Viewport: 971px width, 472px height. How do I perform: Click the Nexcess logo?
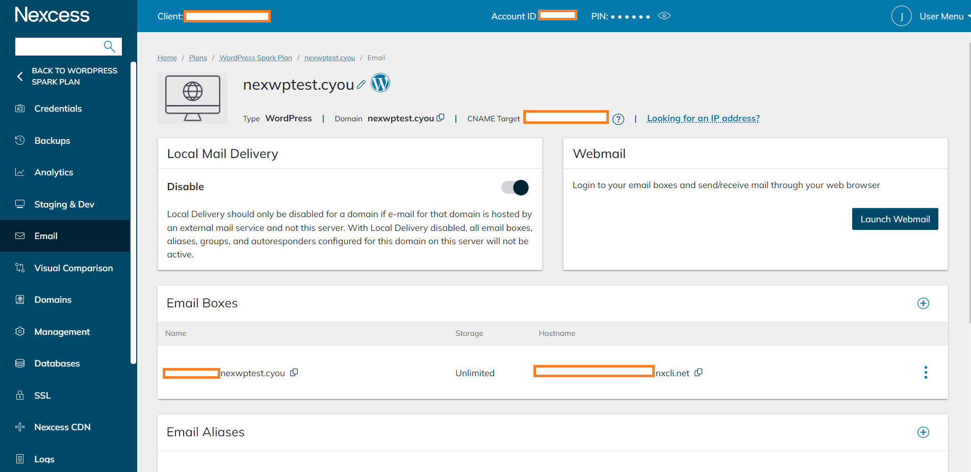52,15
